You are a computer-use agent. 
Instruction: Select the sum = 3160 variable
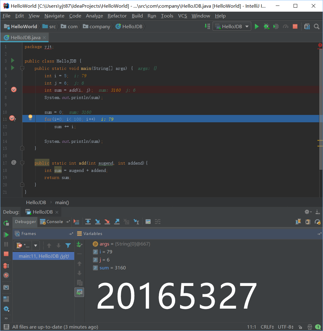pos(110,268)
